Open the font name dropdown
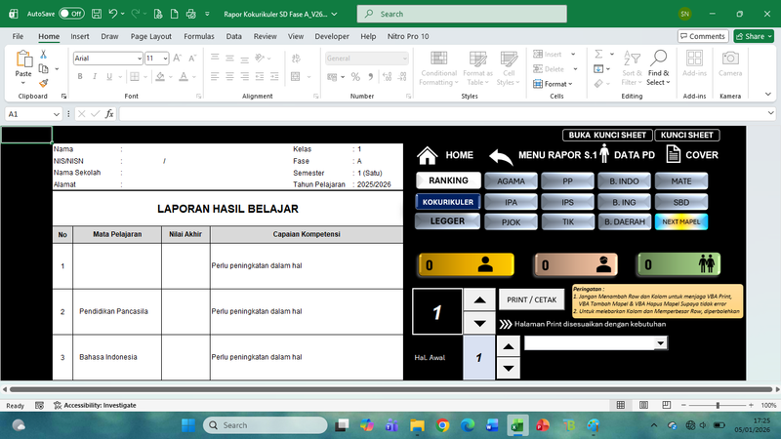Viewport: 781px width, 439px height. click(138, 59)
